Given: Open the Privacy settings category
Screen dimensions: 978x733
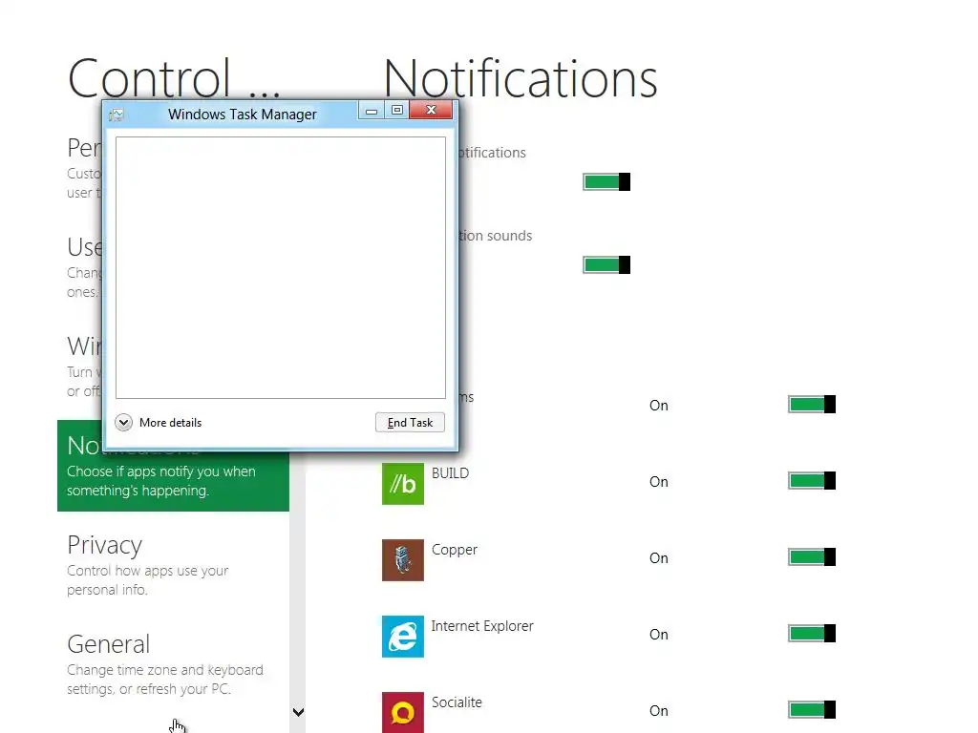Looking at the screenshot, I should tap(174, 565).
